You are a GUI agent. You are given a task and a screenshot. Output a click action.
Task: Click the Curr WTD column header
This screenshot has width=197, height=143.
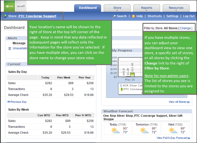[44, 115]
